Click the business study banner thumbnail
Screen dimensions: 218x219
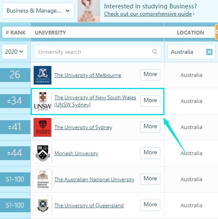[89, 11]
